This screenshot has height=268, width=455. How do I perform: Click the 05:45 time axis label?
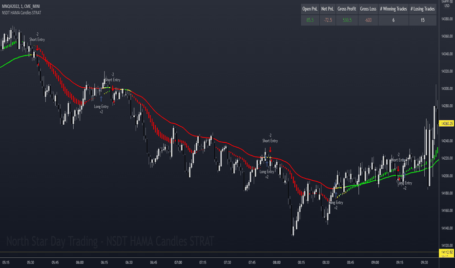point(55,263)
